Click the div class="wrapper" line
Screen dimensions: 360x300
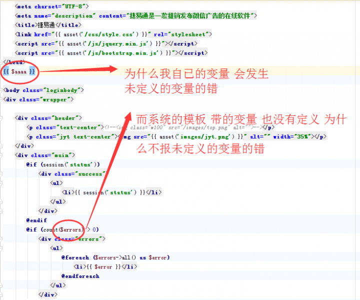coord(38,99)
